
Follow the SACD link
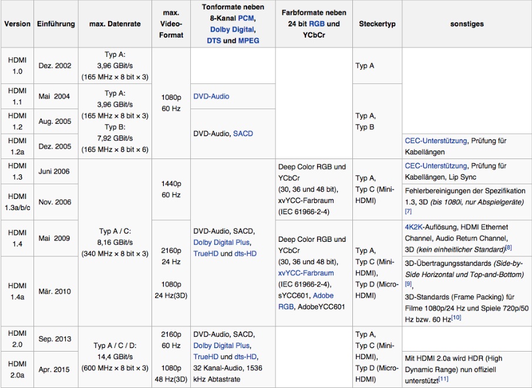click(243, 134)
